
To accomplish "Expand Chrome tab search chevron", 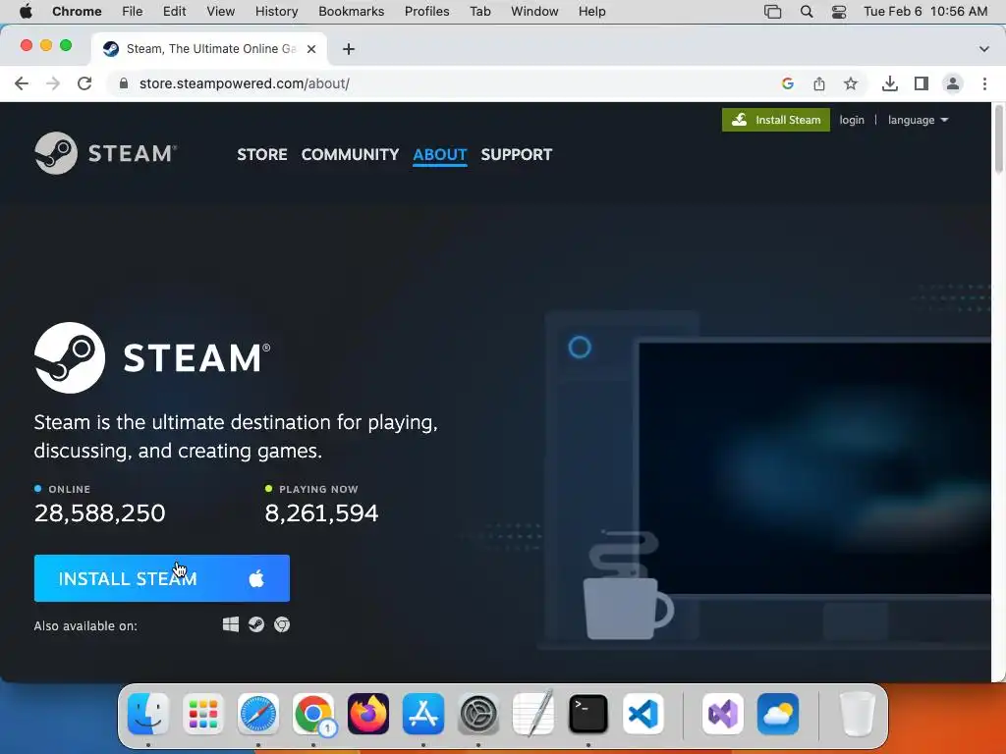I will pos(984,49).
